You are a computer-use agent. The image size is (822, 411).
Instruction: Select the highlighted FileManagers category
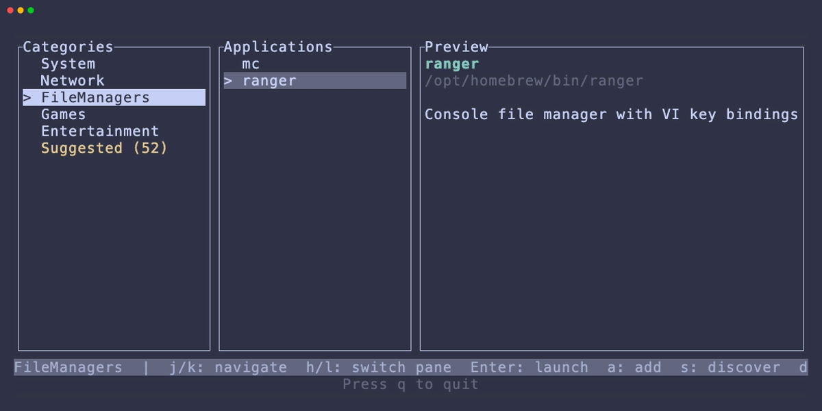click(x=95, y=97)
